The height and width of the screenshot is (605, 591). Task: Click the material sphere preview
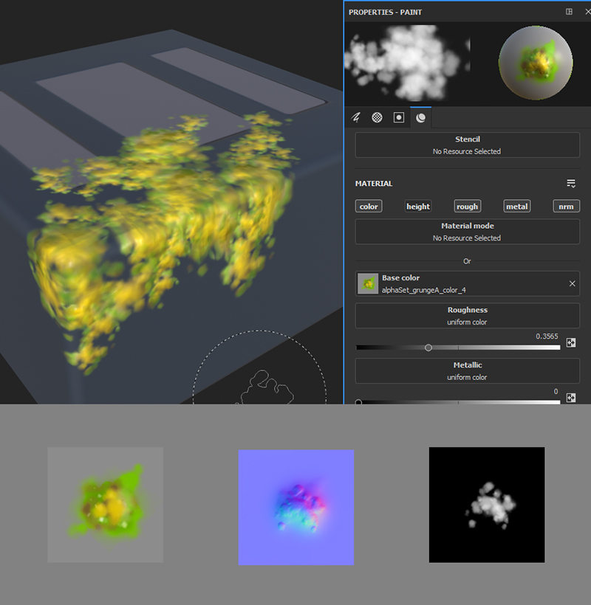tap(536, 63)
